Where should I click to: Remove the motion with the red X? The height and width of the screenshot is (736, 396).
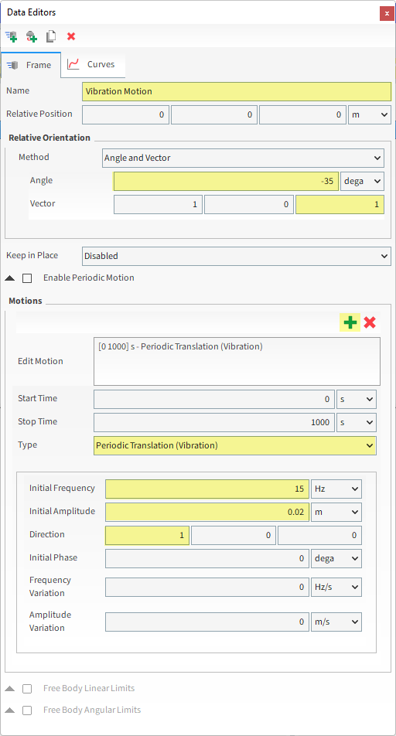tap(370, 322)
